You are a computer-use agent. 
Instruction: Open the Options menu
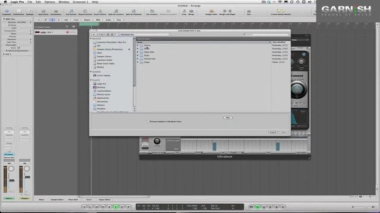pos(49,2)
